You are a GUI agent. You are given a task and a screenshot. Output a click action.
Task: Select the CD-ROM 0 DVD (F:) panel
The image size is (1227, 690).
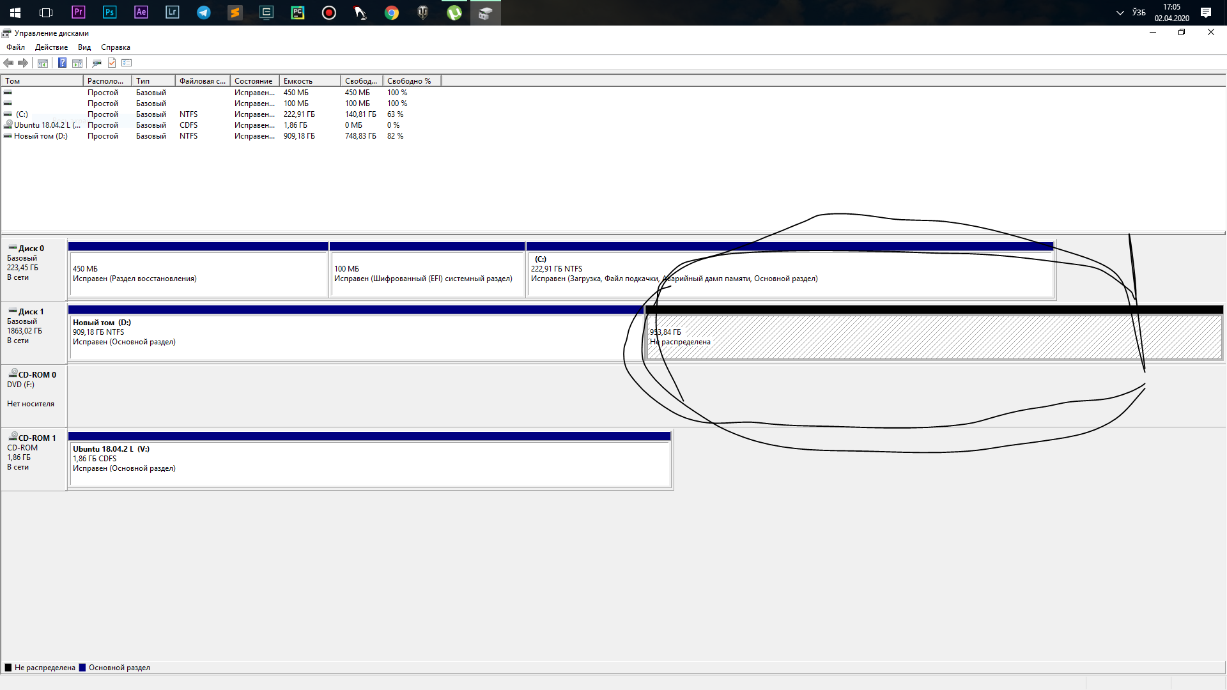(34, 395)
